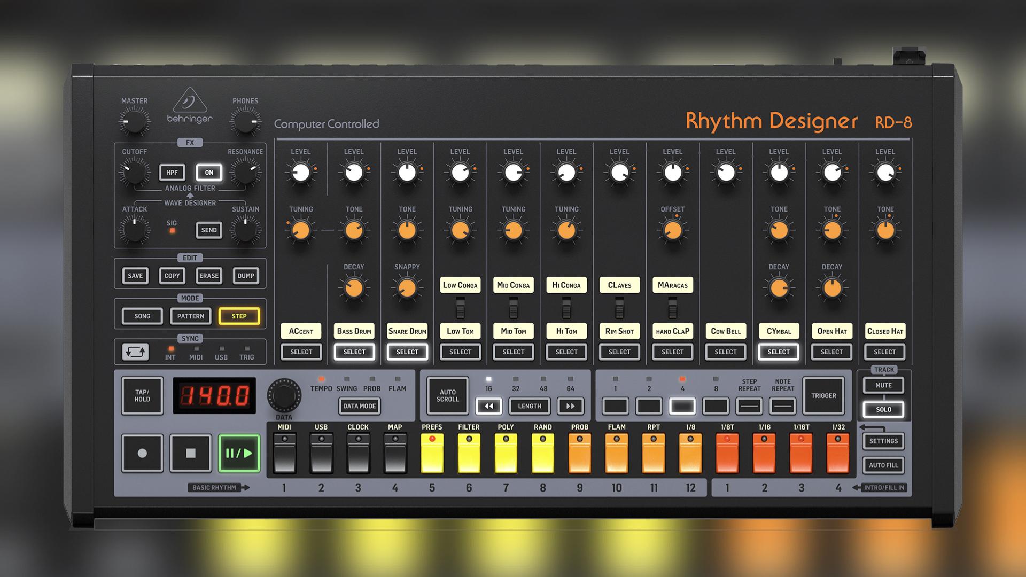1026x577 pixels.
Task: Tap the red 1/16 step key
Action: tap(764, 454)
